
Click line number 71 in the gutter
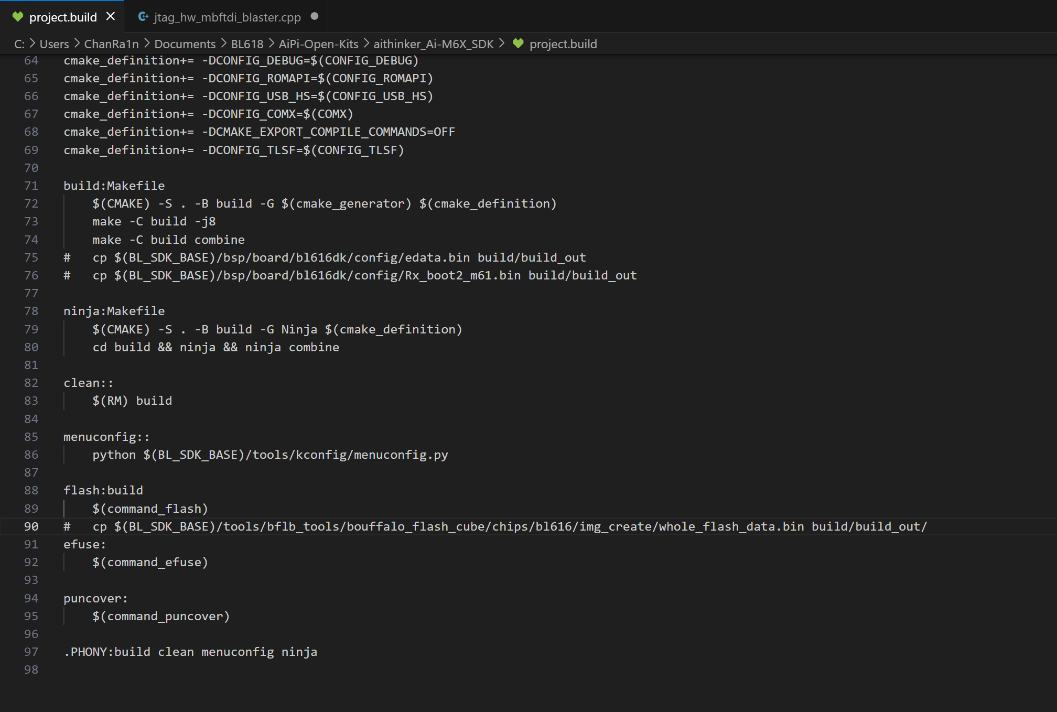tap(31, 186)
